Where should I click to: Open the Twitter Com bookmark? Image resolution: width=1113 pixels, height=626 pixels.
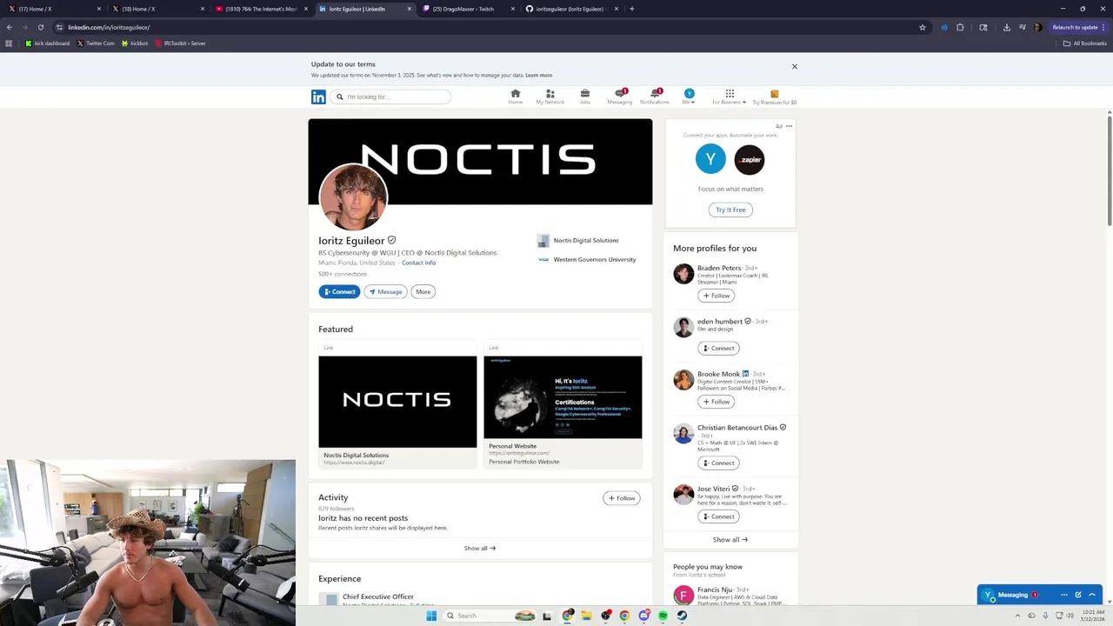(96, 43)
